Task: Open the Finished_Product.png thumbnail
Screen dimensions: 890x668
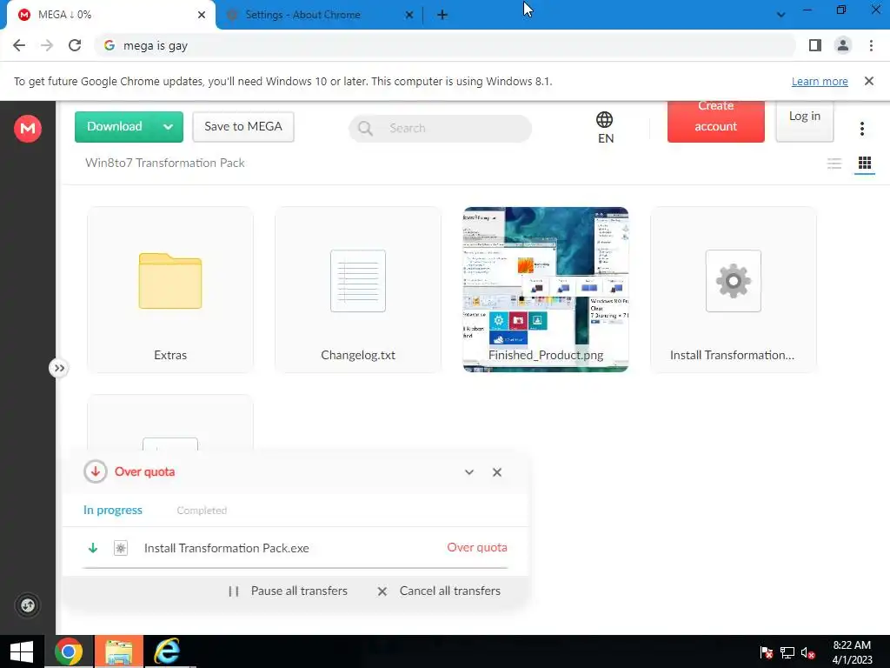Action: (x=546, y=290)
